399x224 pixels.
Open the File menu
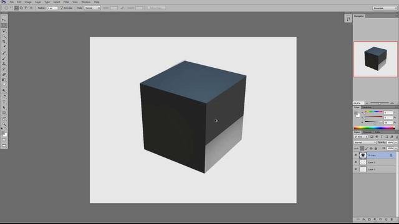tap(12, 2)
